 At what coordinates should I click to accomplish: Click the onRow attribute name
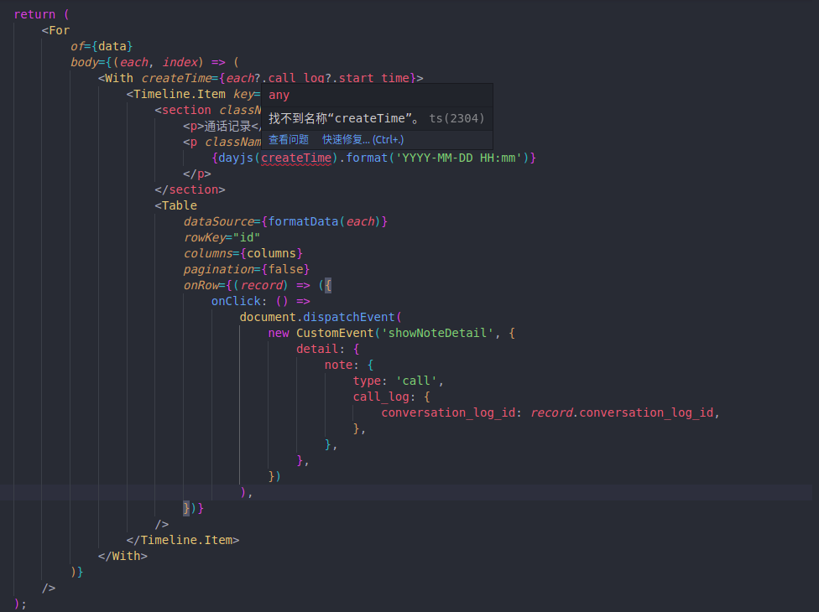201,285
